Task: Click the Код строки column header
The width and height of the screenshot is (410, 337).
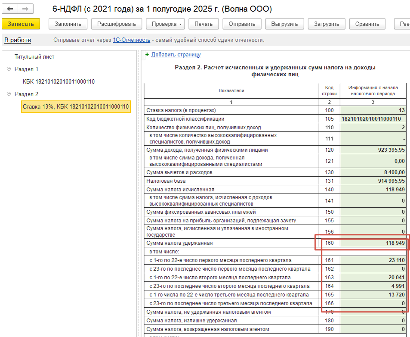Action: coord(329,90)
